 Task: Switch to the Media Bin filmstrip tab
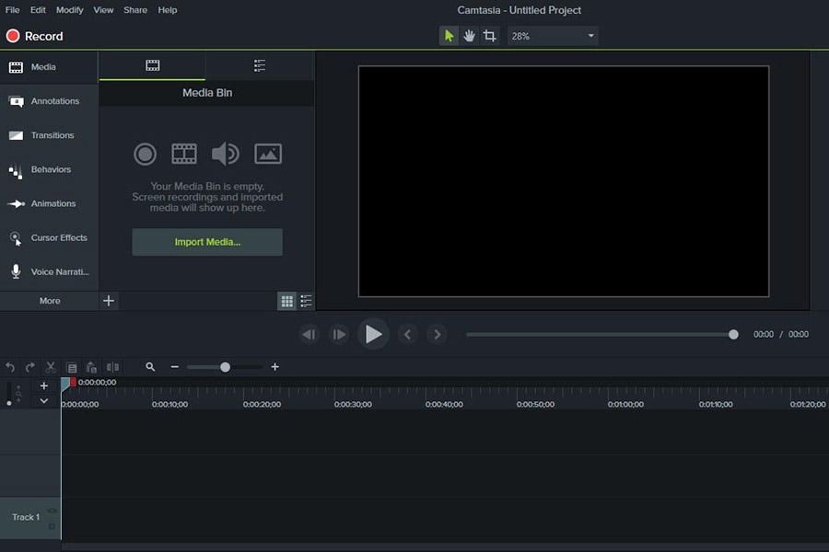(x=152, y=65)
